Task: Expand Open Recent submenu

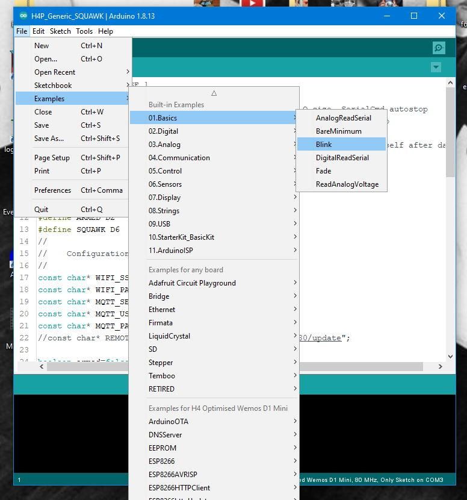Action: pyautogui.click(x=72, y=72)
